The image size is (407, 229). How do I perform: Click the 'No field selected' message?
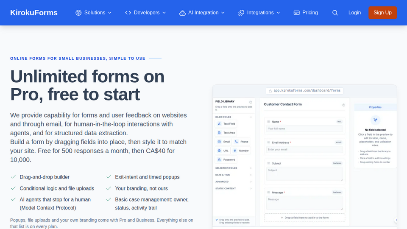[375, 130]
